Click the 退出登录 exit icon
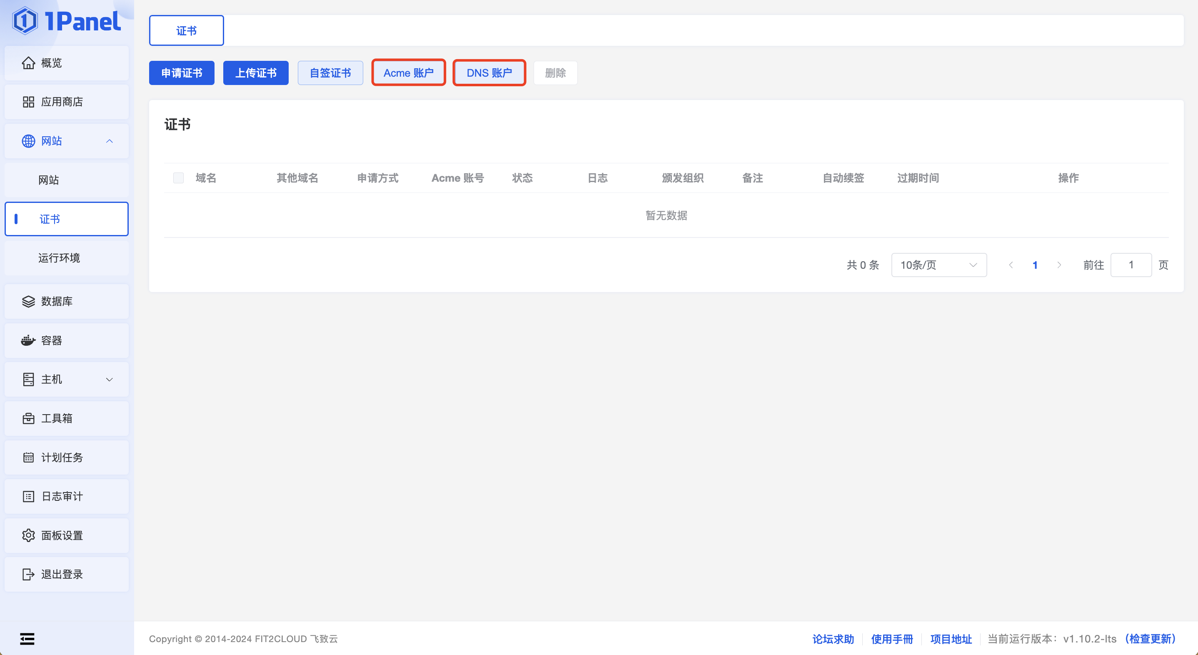The height and width of the screenshot is (655, 1198). 28,575
